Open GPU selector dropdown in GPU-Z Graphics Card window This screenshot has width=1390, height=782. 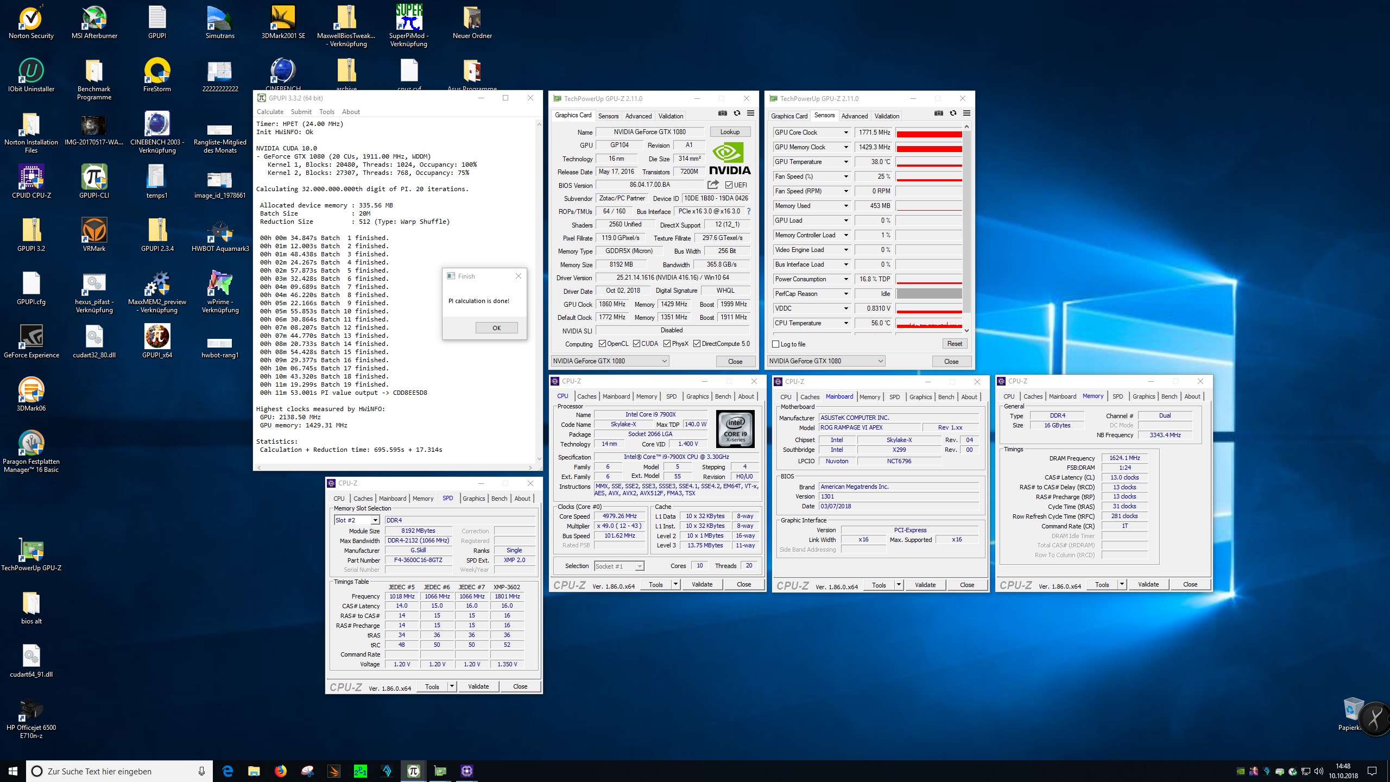(610, 361)
